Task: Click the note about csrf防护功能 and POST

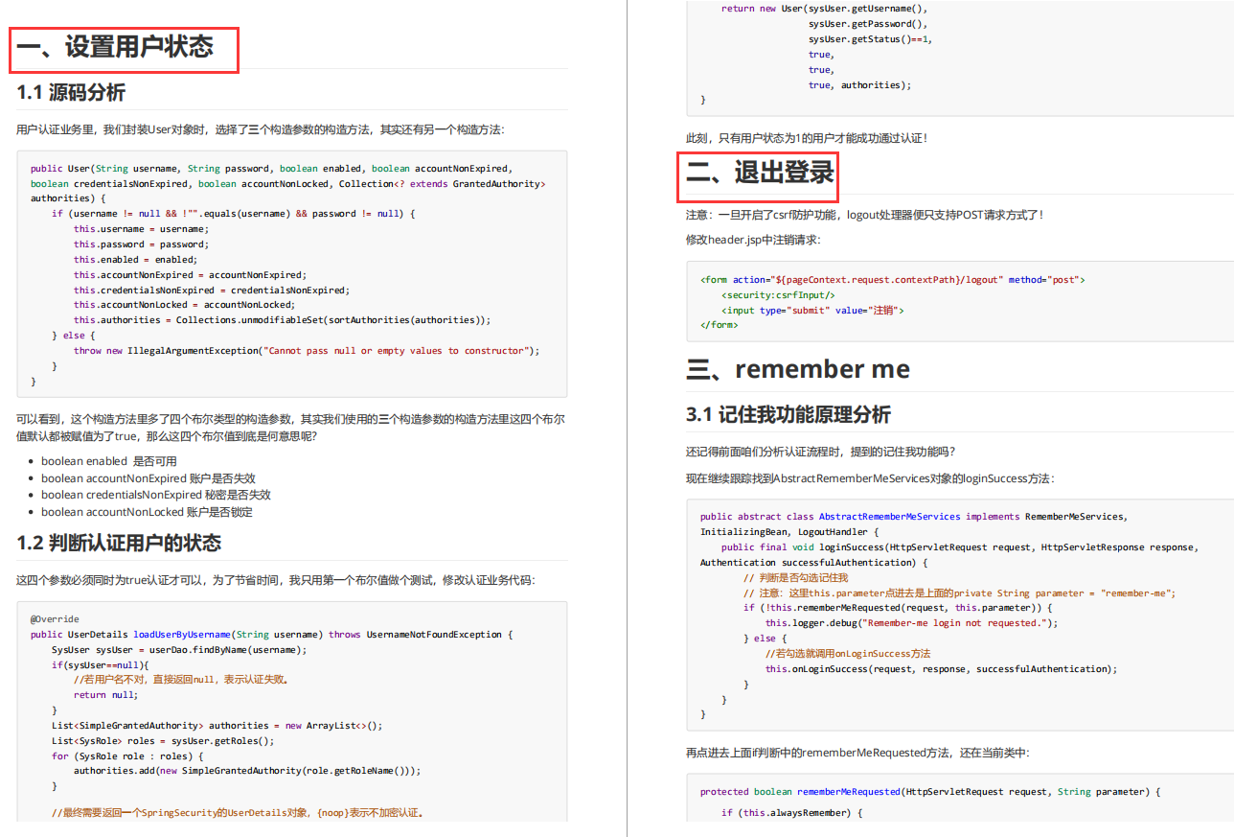Action: [864, 215]
